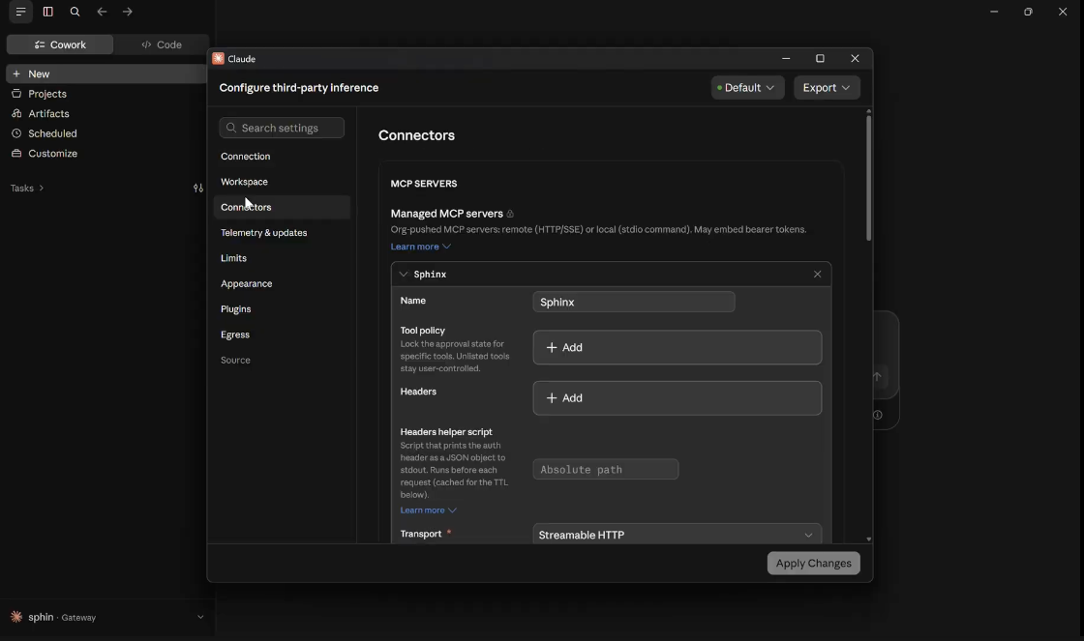Minimize the Claude settings dialog
Image resolution: width=1084 pixels, height=641 pixels.
click(x=786, y=59)
